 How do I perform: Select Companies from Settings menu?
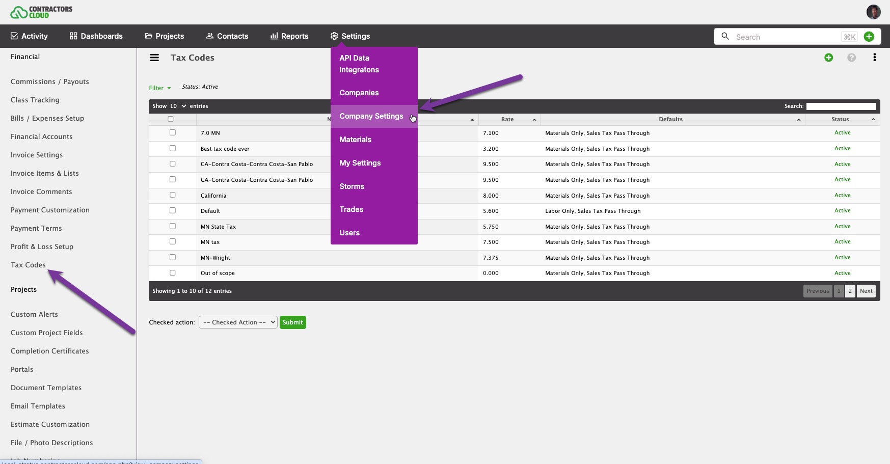(x=374, y=93)
